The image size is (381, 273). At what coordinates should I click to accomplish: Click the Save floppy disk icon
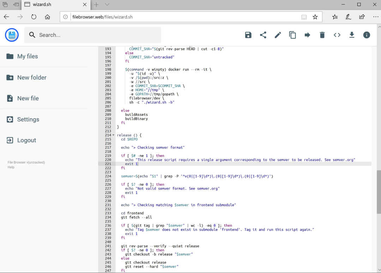(x=248, y=35)
